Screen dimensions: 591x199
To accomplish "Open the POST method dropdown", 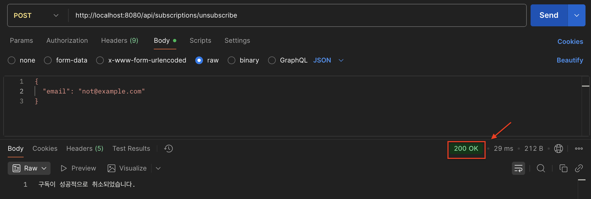I will [36, 15].
